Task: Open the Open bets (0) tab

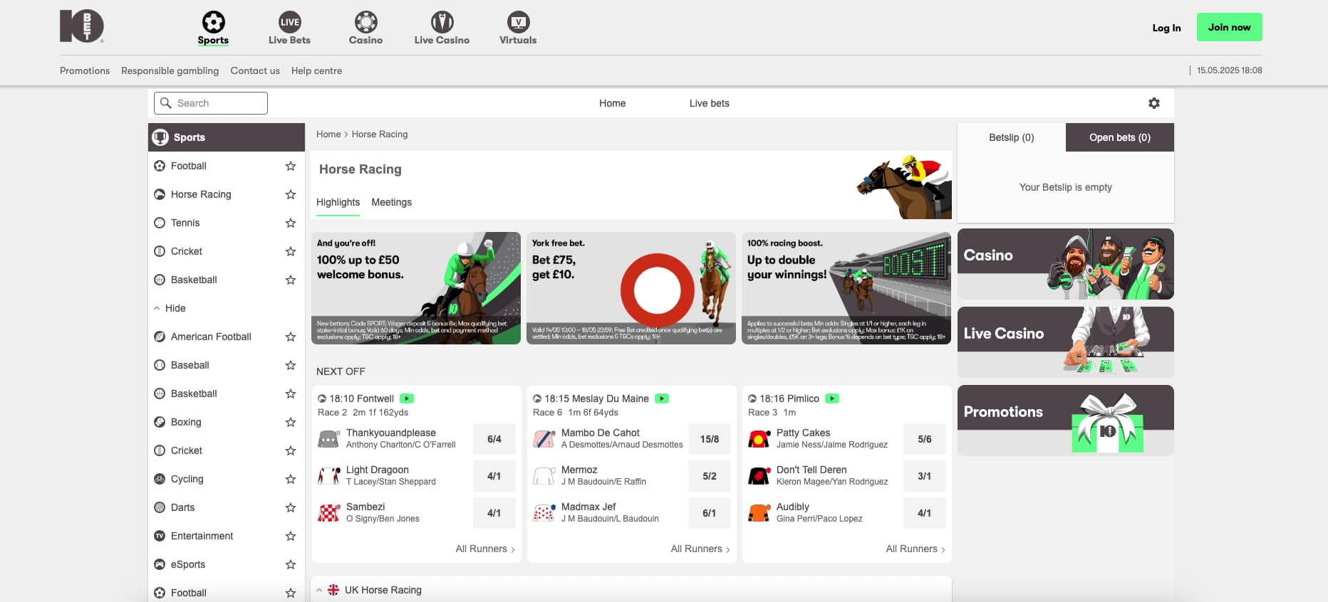Action: coord(1120,137)
